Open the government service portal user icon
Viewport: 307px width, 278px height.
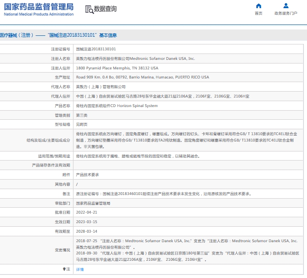286,6
